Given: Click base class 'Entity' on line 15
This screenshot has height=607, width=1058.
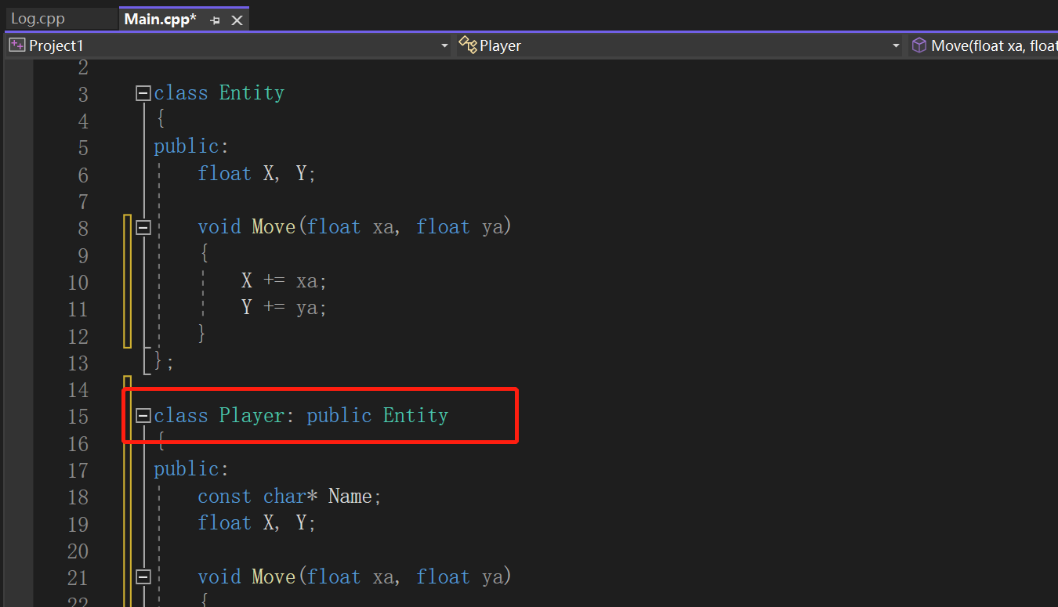Looking at the screenshot, I should (415, 415).
